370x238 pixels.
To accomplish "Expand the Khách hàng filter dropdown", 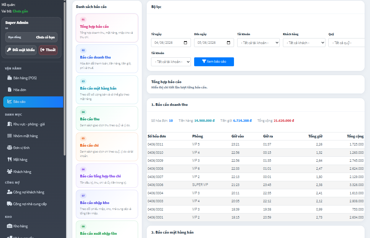I will 304,43.
